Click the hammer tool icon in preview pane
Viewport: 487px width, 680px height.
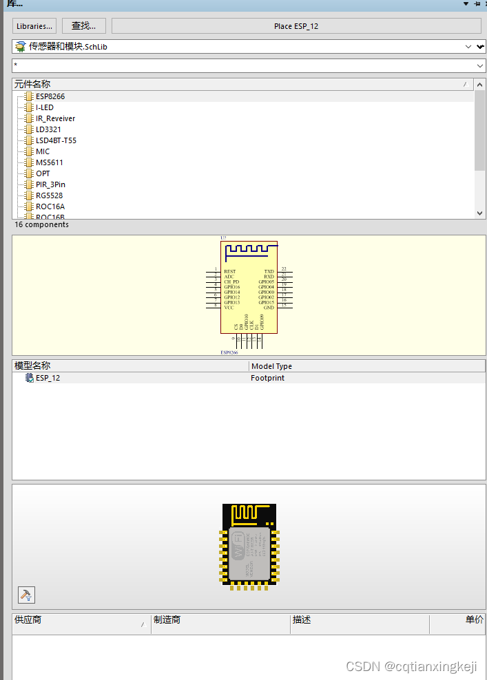(x=26, y=595)
